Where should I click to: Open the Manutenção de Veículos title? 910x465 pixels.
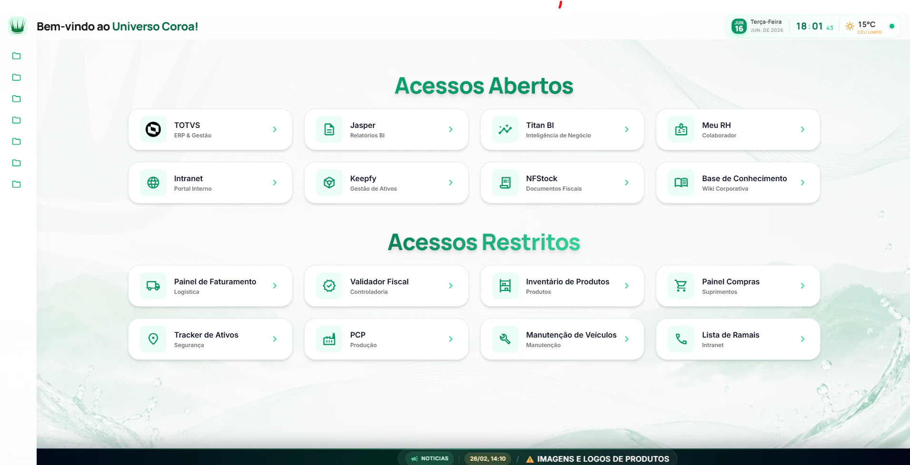point(571,335)
